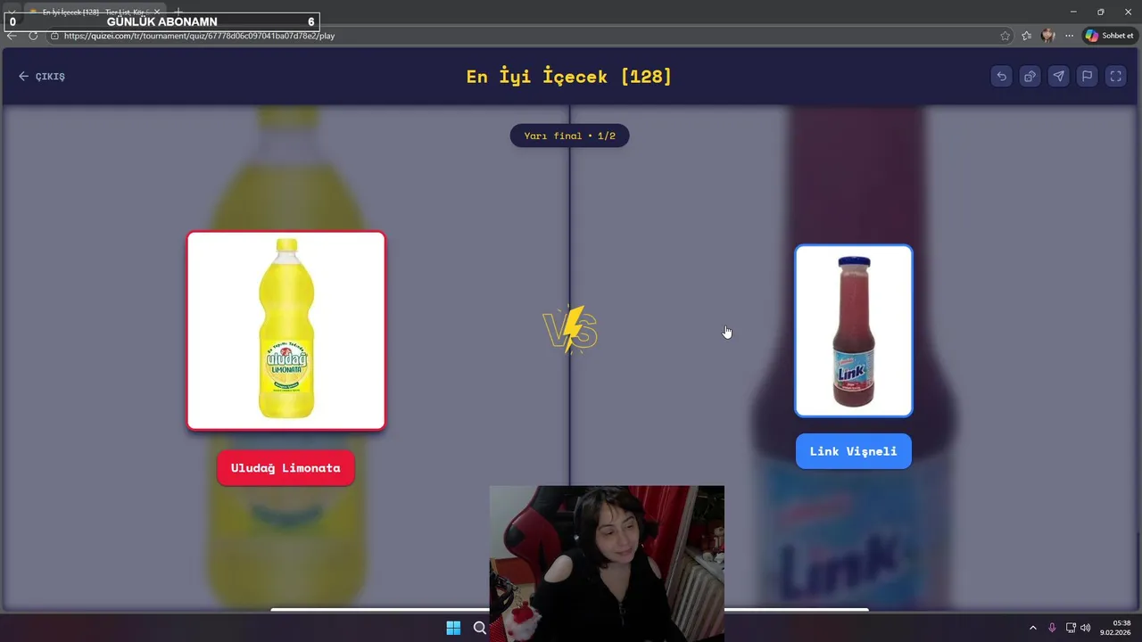Undo the last pick with the undo icon

(1001, 77)
